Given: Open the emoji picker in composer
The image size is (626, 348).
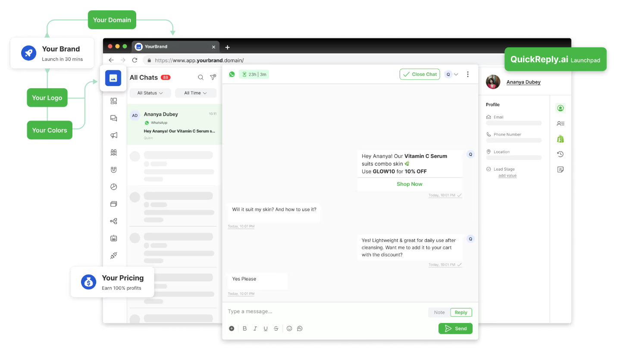Looking at the screenshot, I should 289,329.
